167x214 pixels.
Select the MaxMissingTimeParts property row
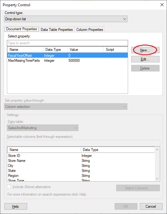[67, 61]
